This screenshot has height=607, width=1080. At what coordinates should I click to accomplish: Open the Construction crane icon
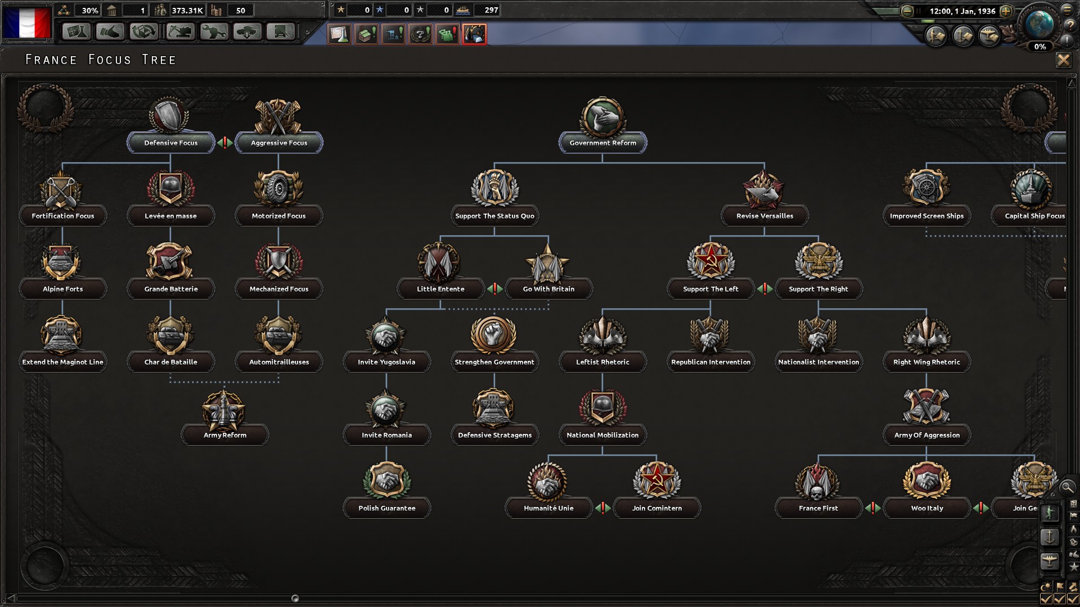point(180,31)
